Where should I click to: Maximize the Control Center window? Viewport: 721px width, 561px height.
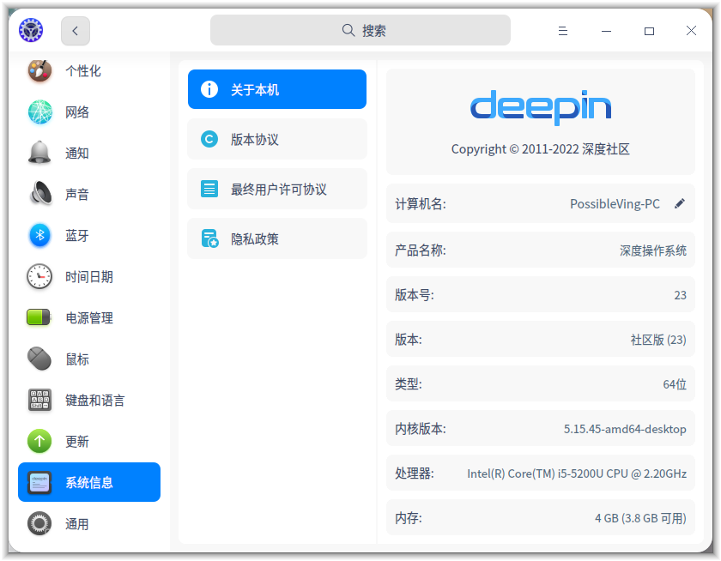649,31
